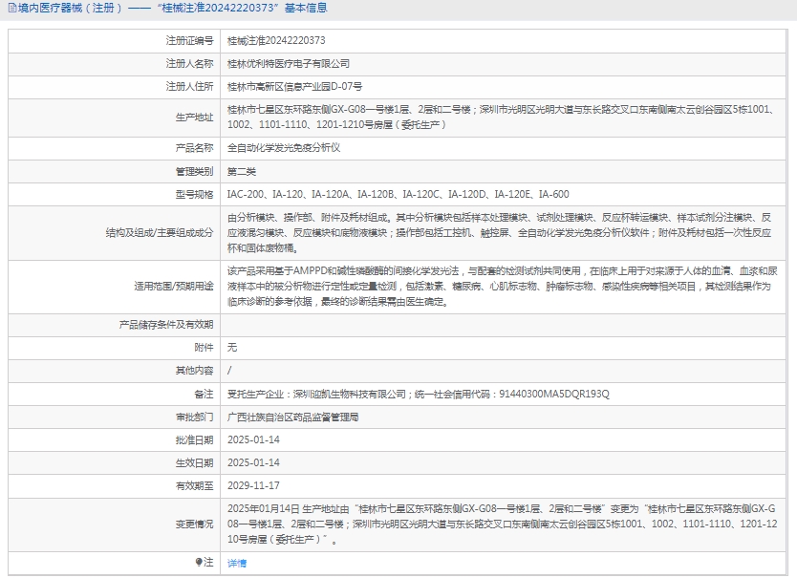The image size is (797, 578).
Task: Click the product name 全自动化学发光免疫分析仪
Action: [283, 148]
